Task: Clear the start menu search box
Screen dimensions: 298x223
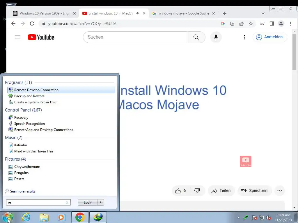Action: [x=67, y=202]
